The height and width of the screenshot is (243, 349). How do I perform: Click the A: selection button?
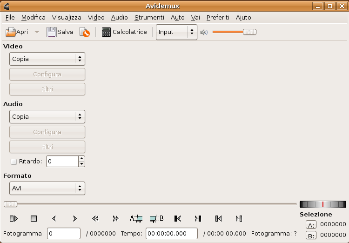click(x=310, y=225)
